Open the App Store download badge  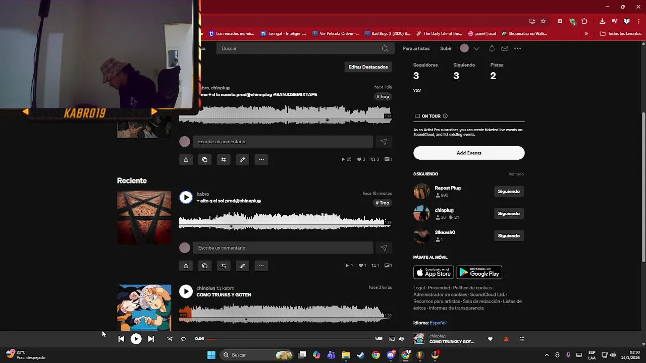click(434, 272)
